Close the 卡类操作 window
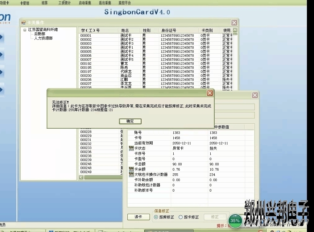This screenshot has height=232, width=314. pos(234,23)
